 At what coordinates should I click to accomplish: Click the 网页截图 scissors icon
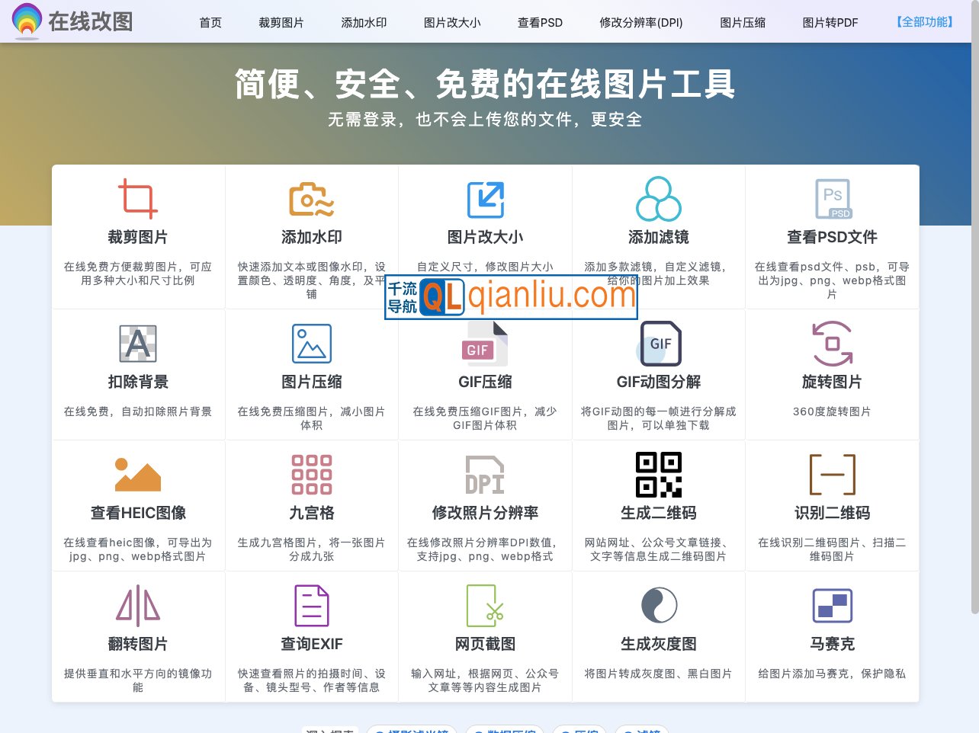pyautogui.click(x=485, y=604)
